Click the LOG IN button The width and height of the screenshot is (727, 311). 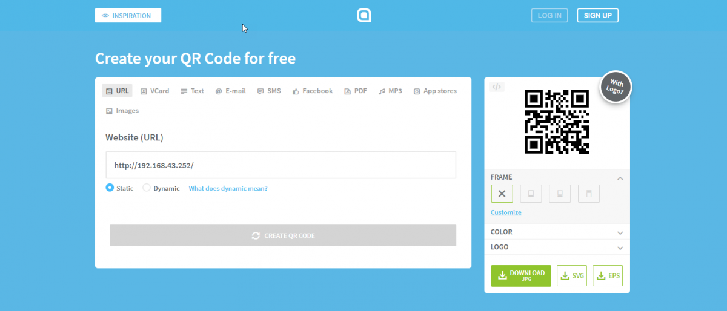[x=549, y=16]
